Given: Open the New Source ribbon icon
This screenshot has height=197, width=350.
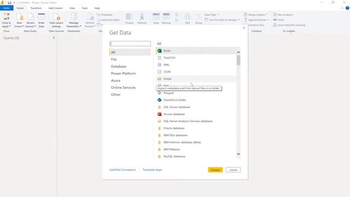Looking at the screenshot, I should (20, 17).
